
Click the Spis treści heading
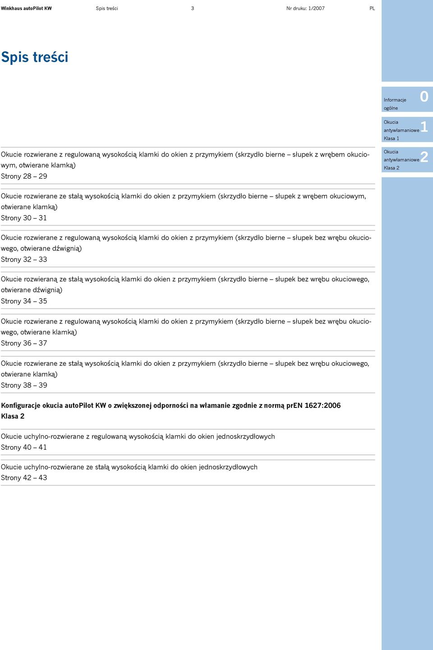click(34, 57)
